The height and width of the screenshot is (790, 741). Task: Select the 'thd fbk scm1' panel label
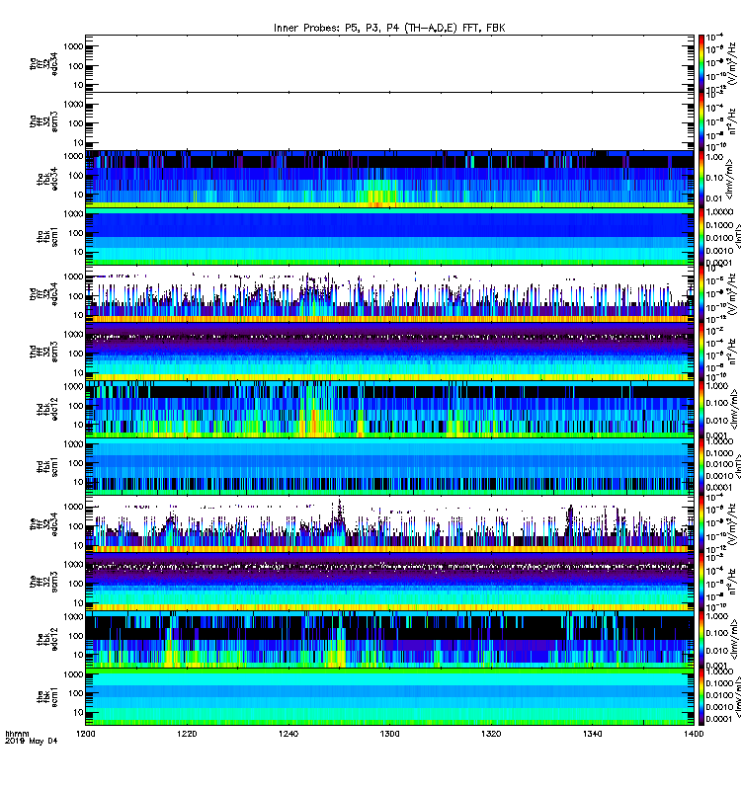47,466
